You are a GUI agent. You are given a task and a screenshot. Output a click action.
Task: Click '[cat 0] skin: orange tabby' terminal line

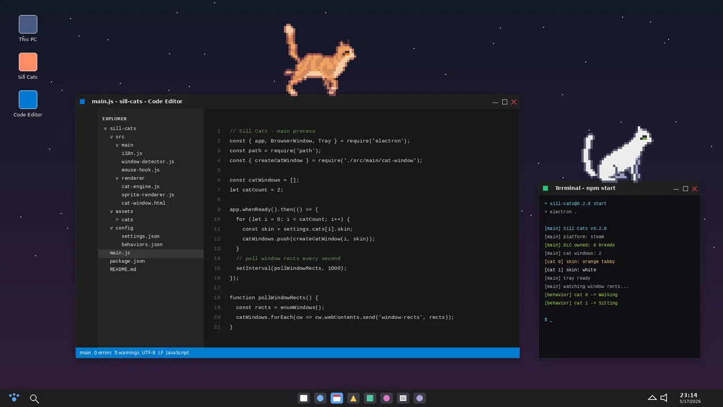tap(580, 262)
